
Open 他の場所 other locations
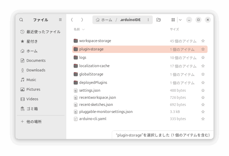(x=34, y=122)
